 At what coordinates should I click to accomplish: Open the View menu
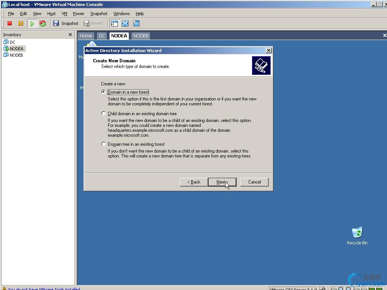click(x=37, y=14)
